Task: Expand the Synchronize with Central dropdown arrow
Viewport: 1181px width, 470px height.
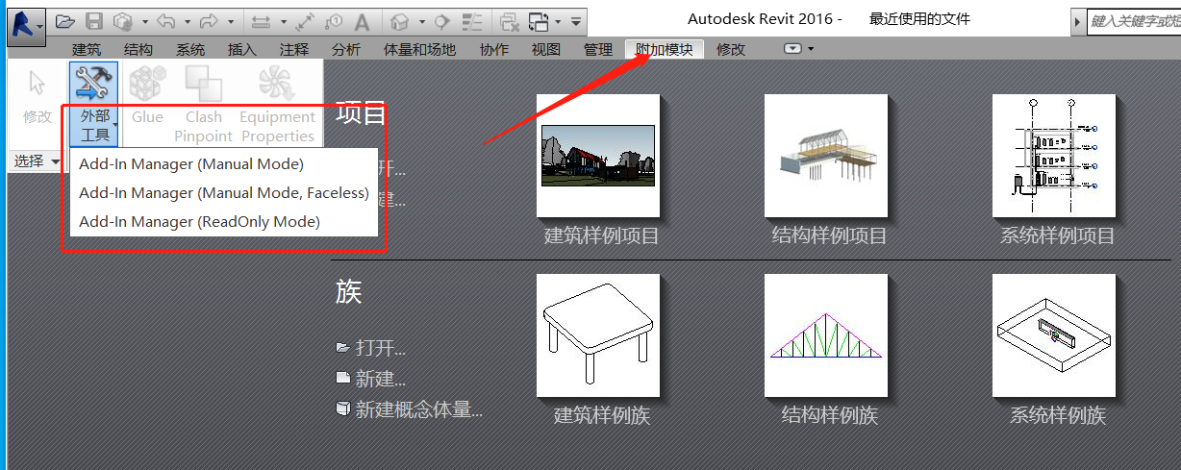Action: (144, 21)
